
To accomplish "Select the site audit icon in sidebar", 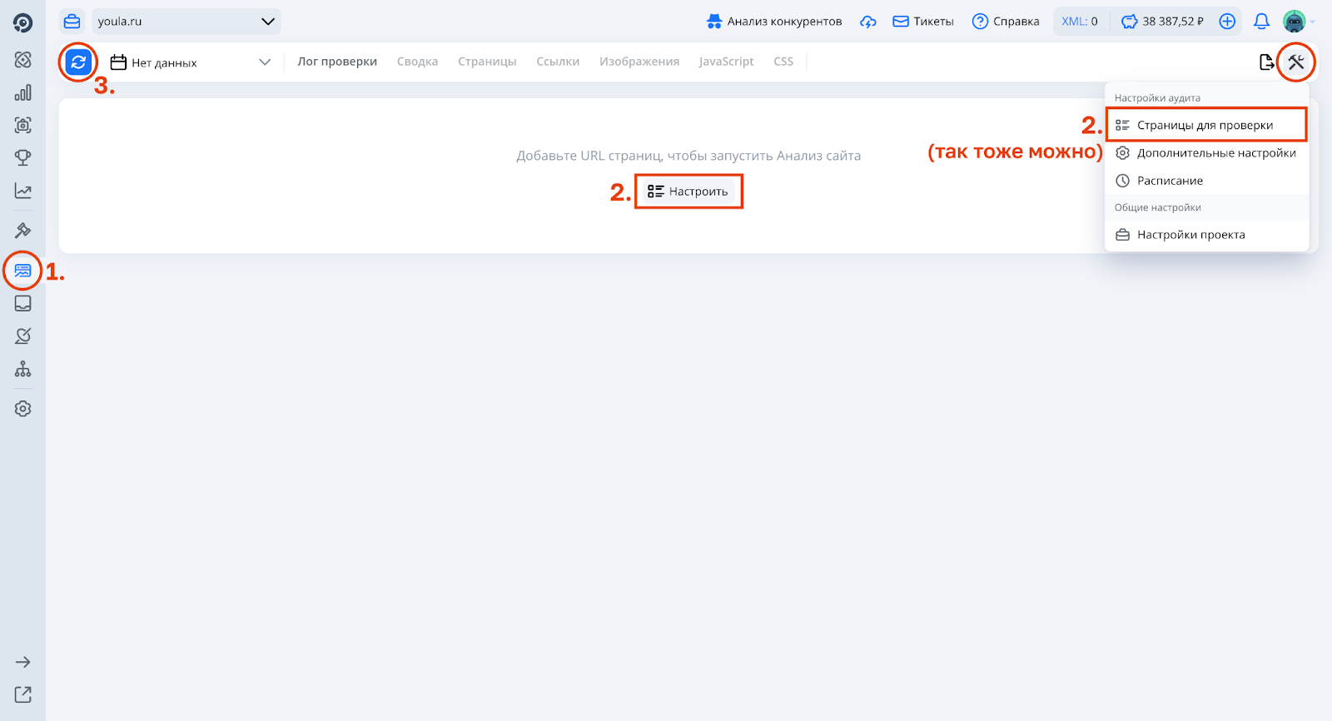I will [22, 271].
